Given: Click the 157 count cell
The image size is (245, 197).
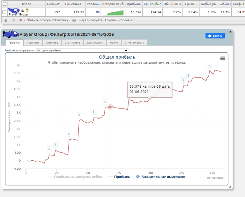Looking at the screenshot, I should pos(53,12).
